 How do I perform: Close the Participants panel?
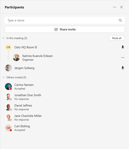tap(121, 7)
